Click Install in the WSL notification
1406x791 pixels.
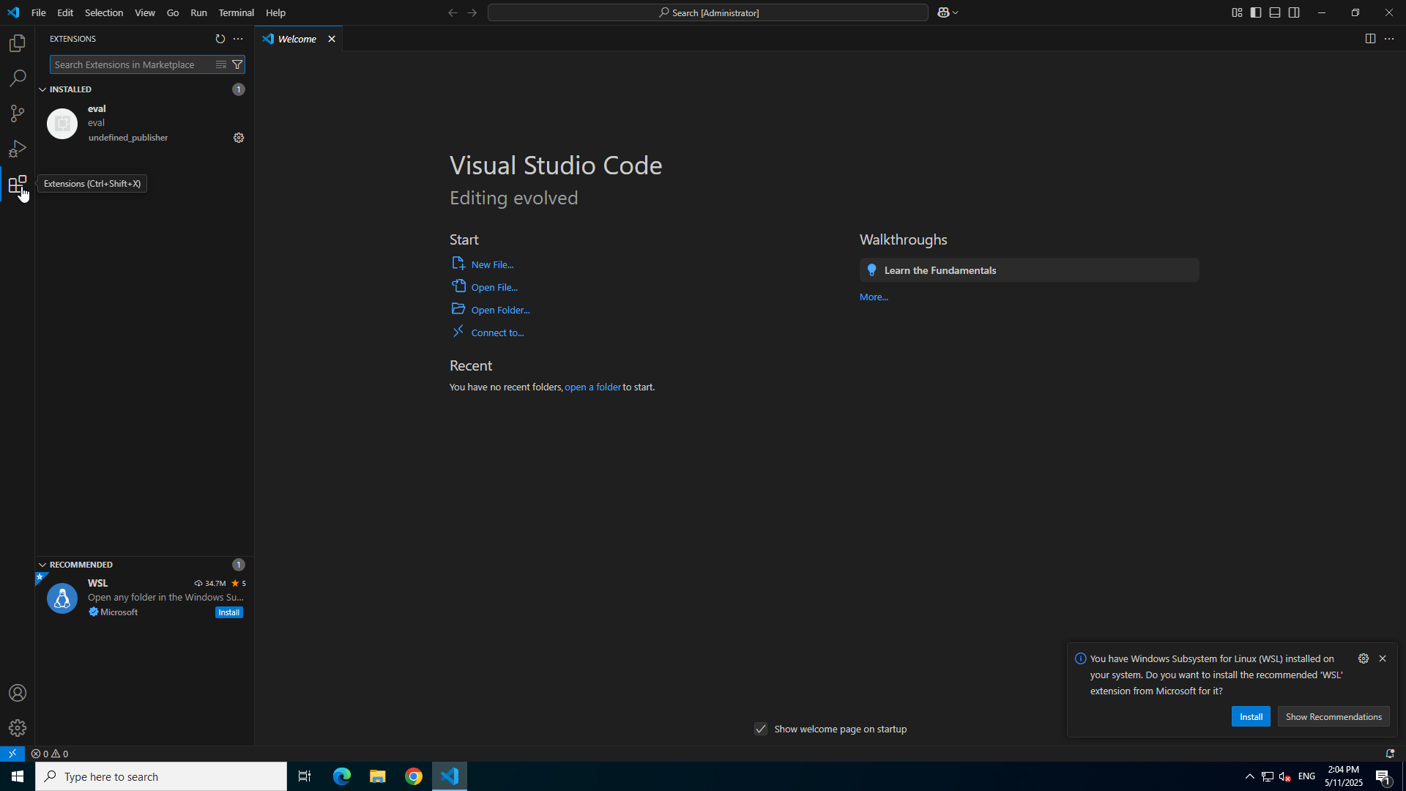1251,717
